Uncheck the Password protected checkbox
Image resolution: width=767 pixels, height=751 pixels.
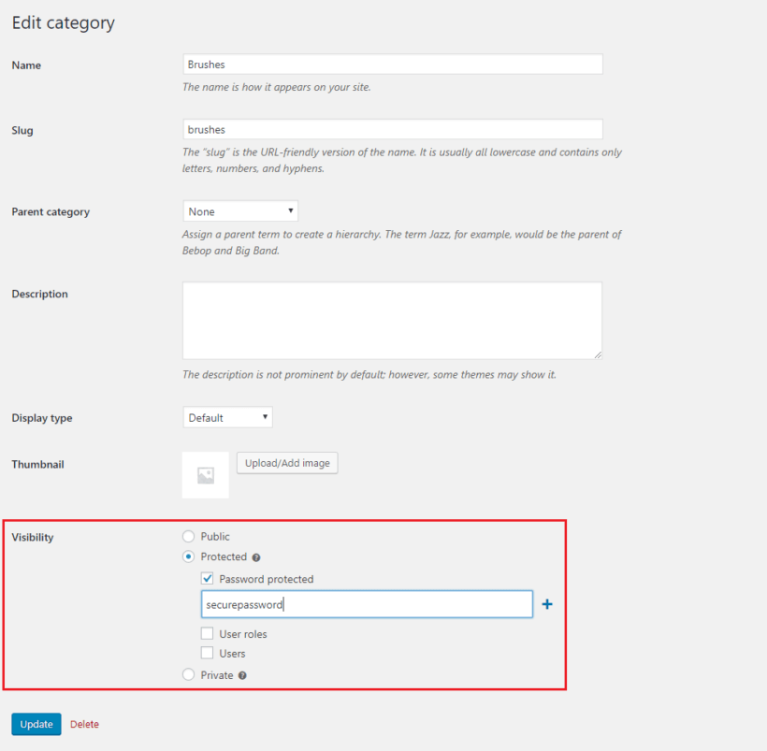207,578
